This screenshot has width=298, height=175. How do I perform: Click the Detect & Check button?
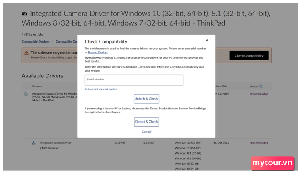(146, 122)
